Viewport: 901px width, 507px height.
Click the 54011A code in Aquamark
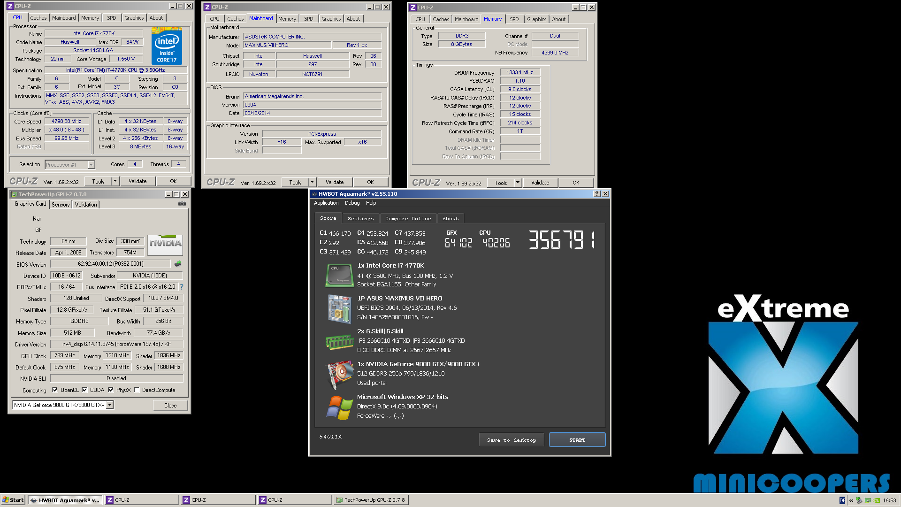tap(330, 437)
